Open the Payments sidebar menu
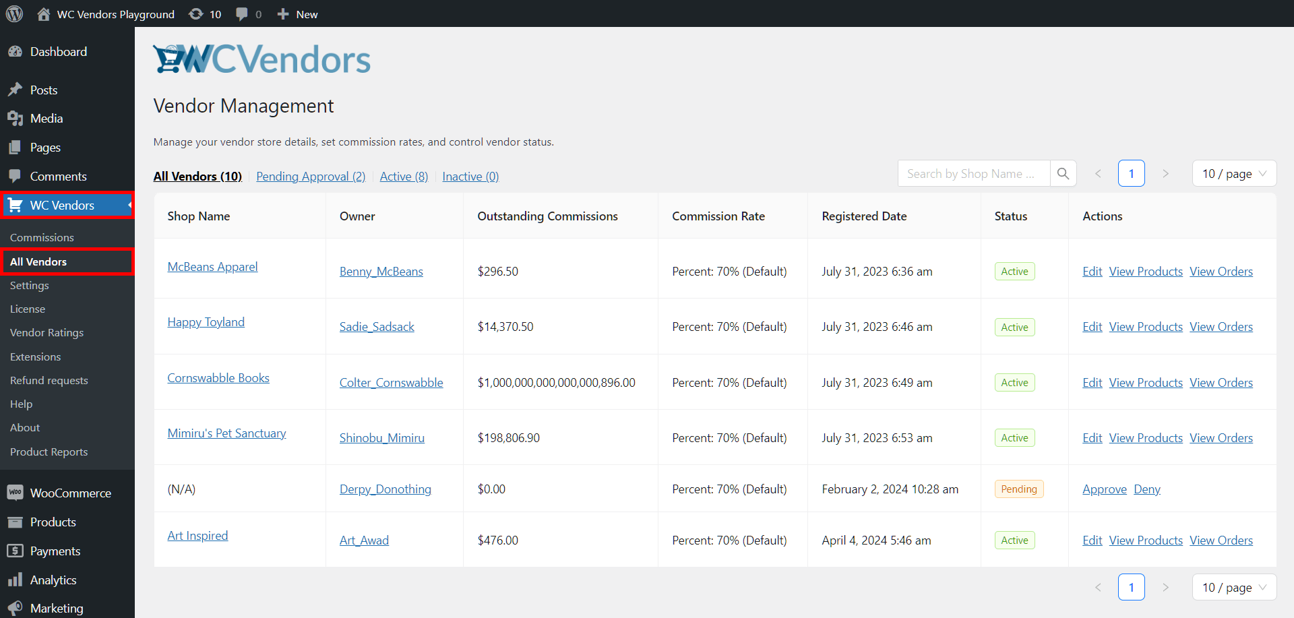 (x=55, y=551)
